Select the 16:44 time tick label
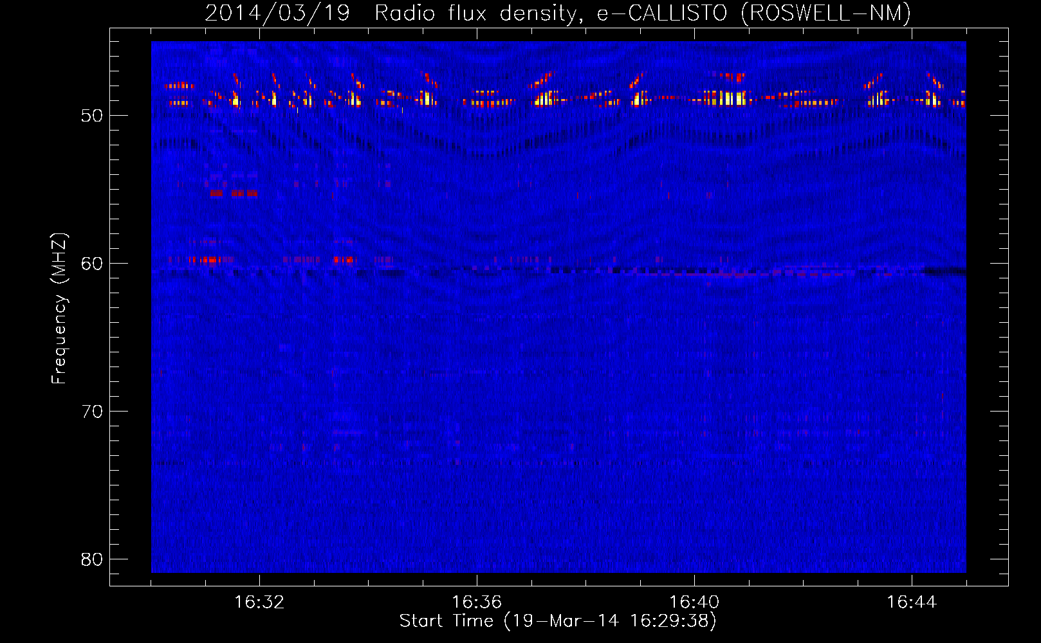 912,602
